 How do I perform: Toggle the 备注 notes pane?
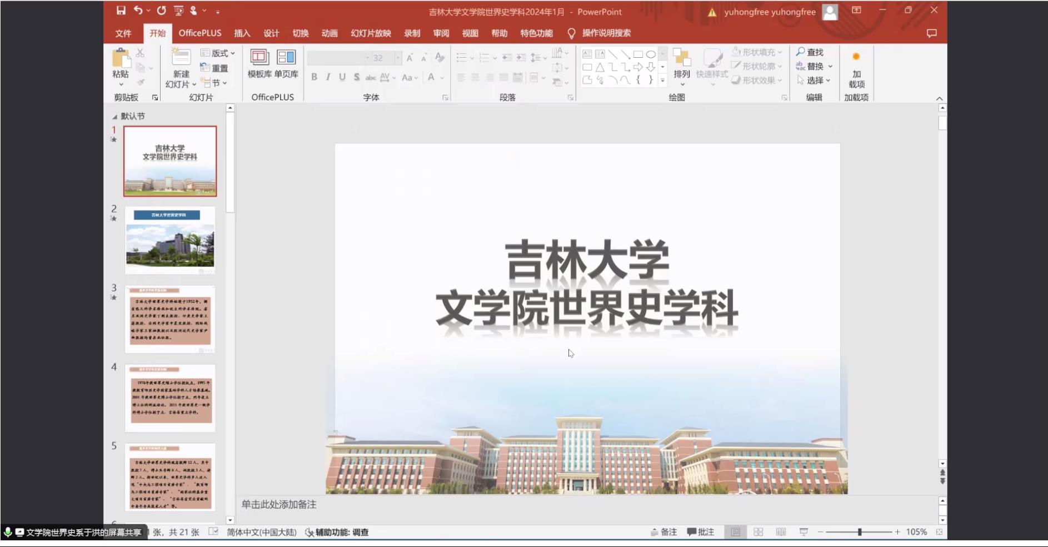pyautogui.click(x=663, y=532)
